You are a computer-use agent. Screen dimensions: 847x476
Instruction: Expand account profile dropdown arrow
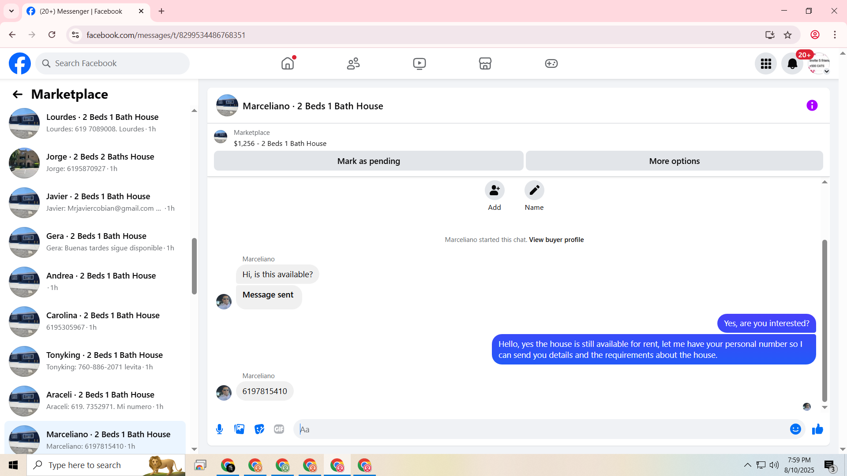(x=827, y=71)
